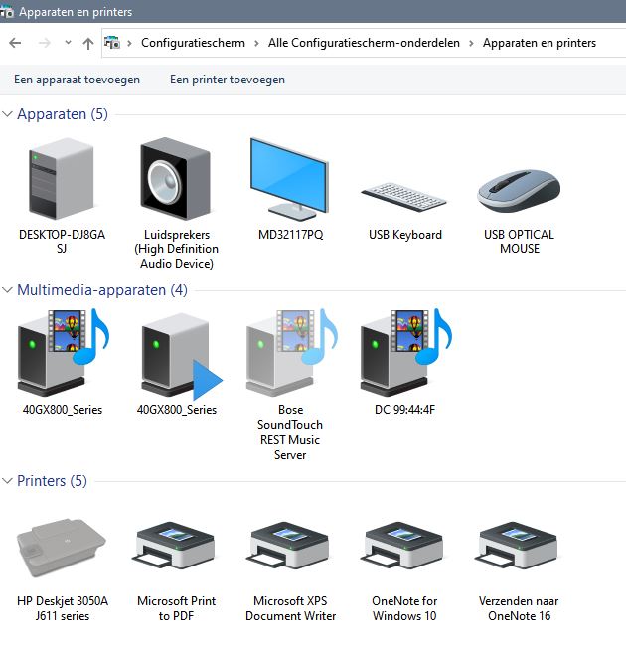
Task: Select the DESKTOP-DJ8GASJ computer icon
Action: click(62, 179)
